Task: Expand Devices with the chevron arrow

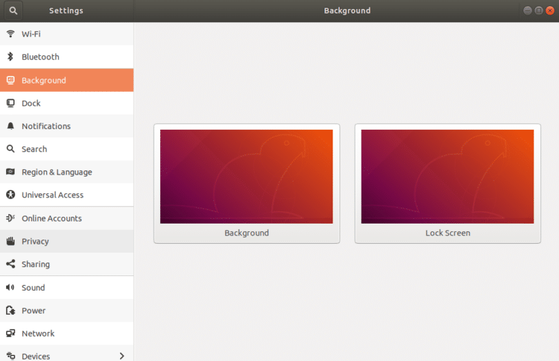Action: tap(122, 356)
